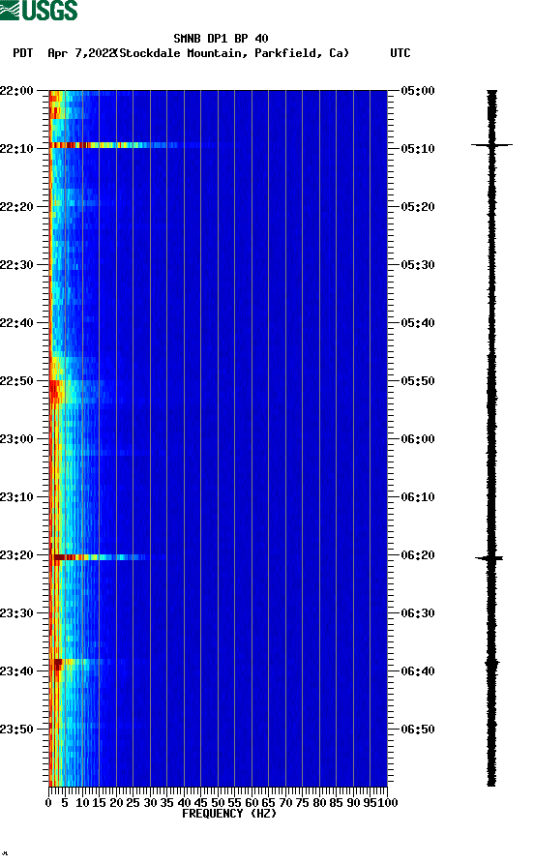The image size is (534, 864).
Task: Click the 06:40 UTC time label
Action: [x=418, y=671]
